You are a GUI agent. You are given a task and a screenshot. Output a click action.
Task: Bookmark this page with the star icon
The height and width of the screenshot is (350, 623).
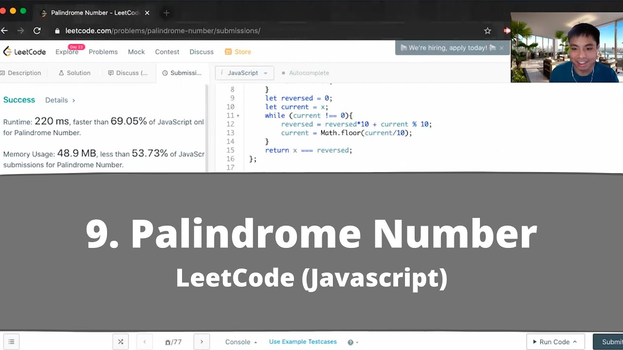pyautogui.click(x=488, y=31)
